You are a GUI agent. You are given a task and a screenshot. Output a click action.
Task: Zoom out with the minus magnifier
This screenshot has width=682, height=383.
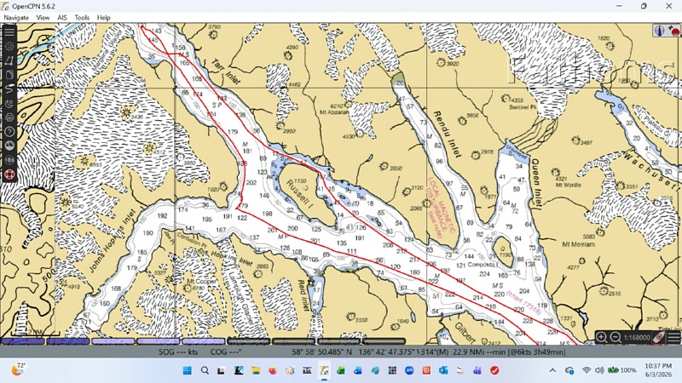[x=616, y=337]
